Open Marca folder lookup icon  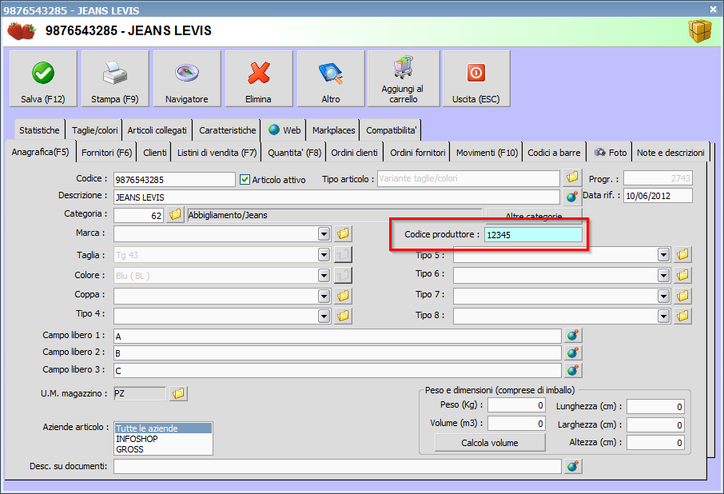(x=343, y=233)
